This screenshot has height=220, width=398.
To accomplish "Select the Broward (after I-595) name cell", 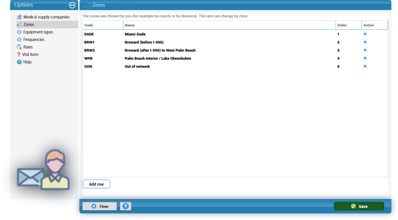I will click(160, 50).
